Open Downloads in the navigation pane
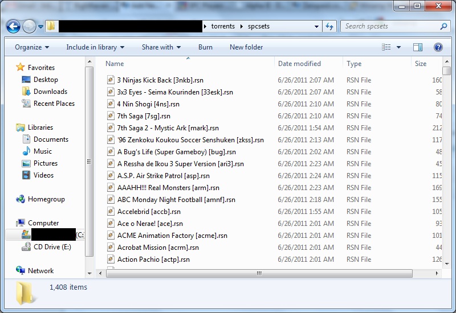The width and height of the screenshot is (456, 313). [50, 92]
